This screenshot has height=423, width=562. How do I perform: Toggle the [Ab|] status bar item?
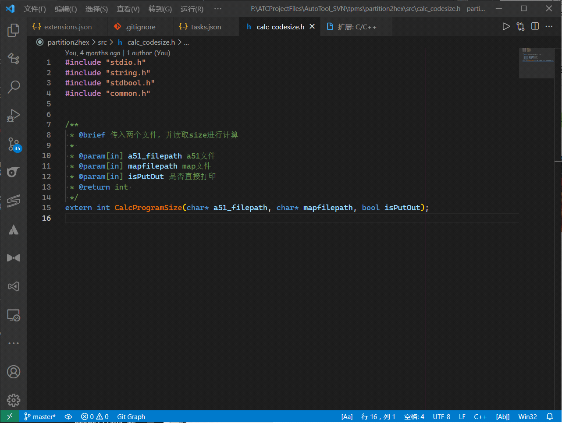pos(503,417)
